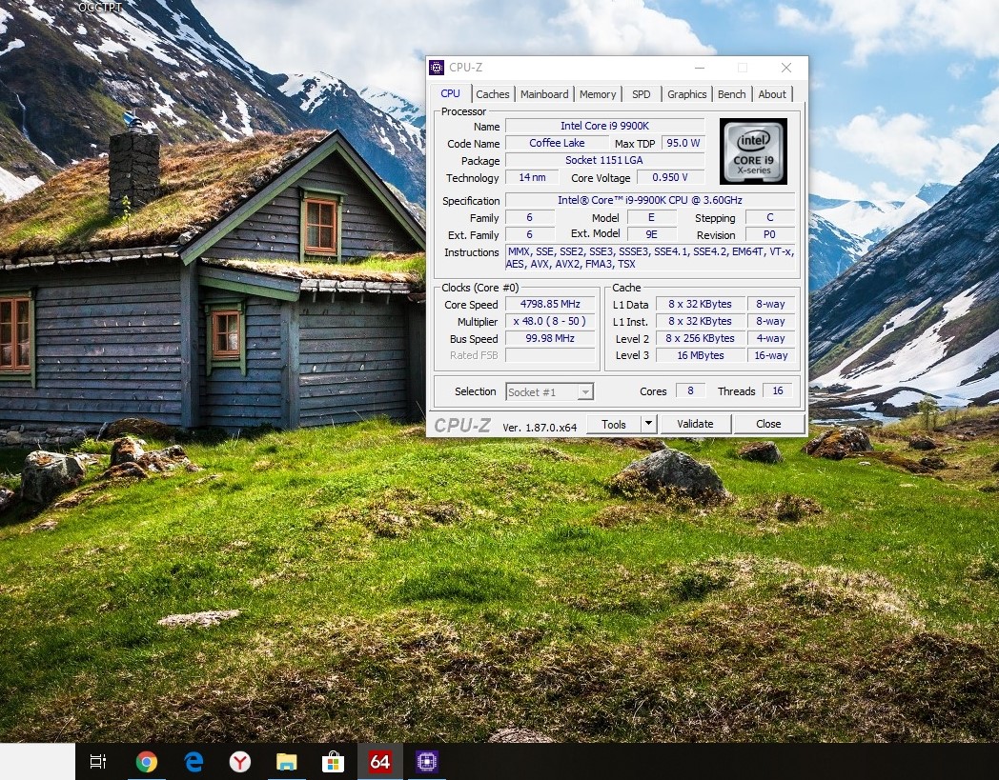
Task: Select the CPU tab
Action: [x=451, y=93]
